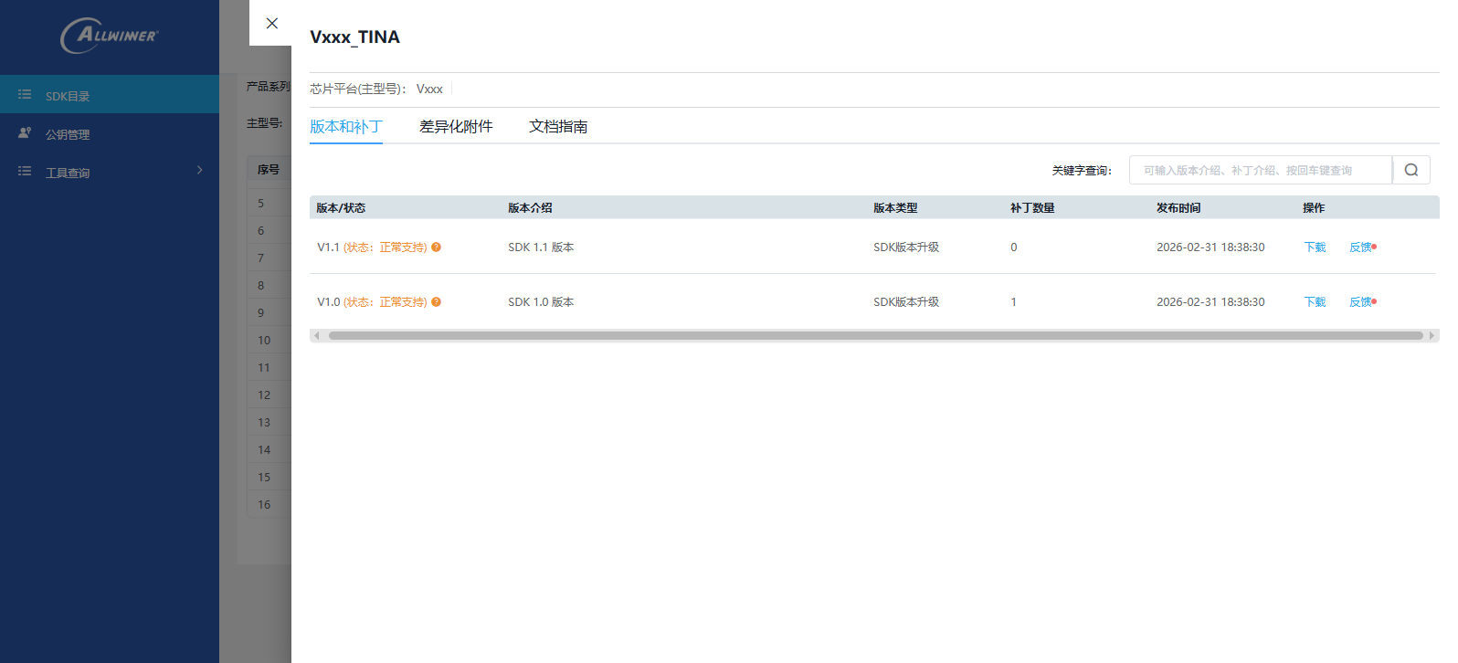Click row number 10 in background table
1458x663 pixels.
point(264,341)
